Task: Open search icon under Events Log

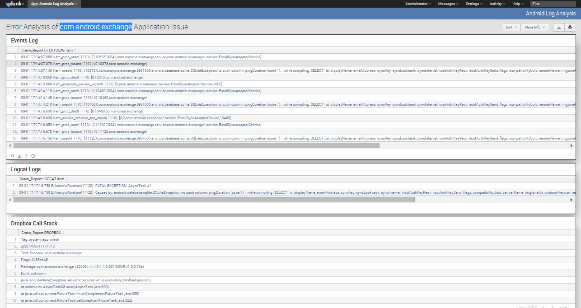Action: 13,156
